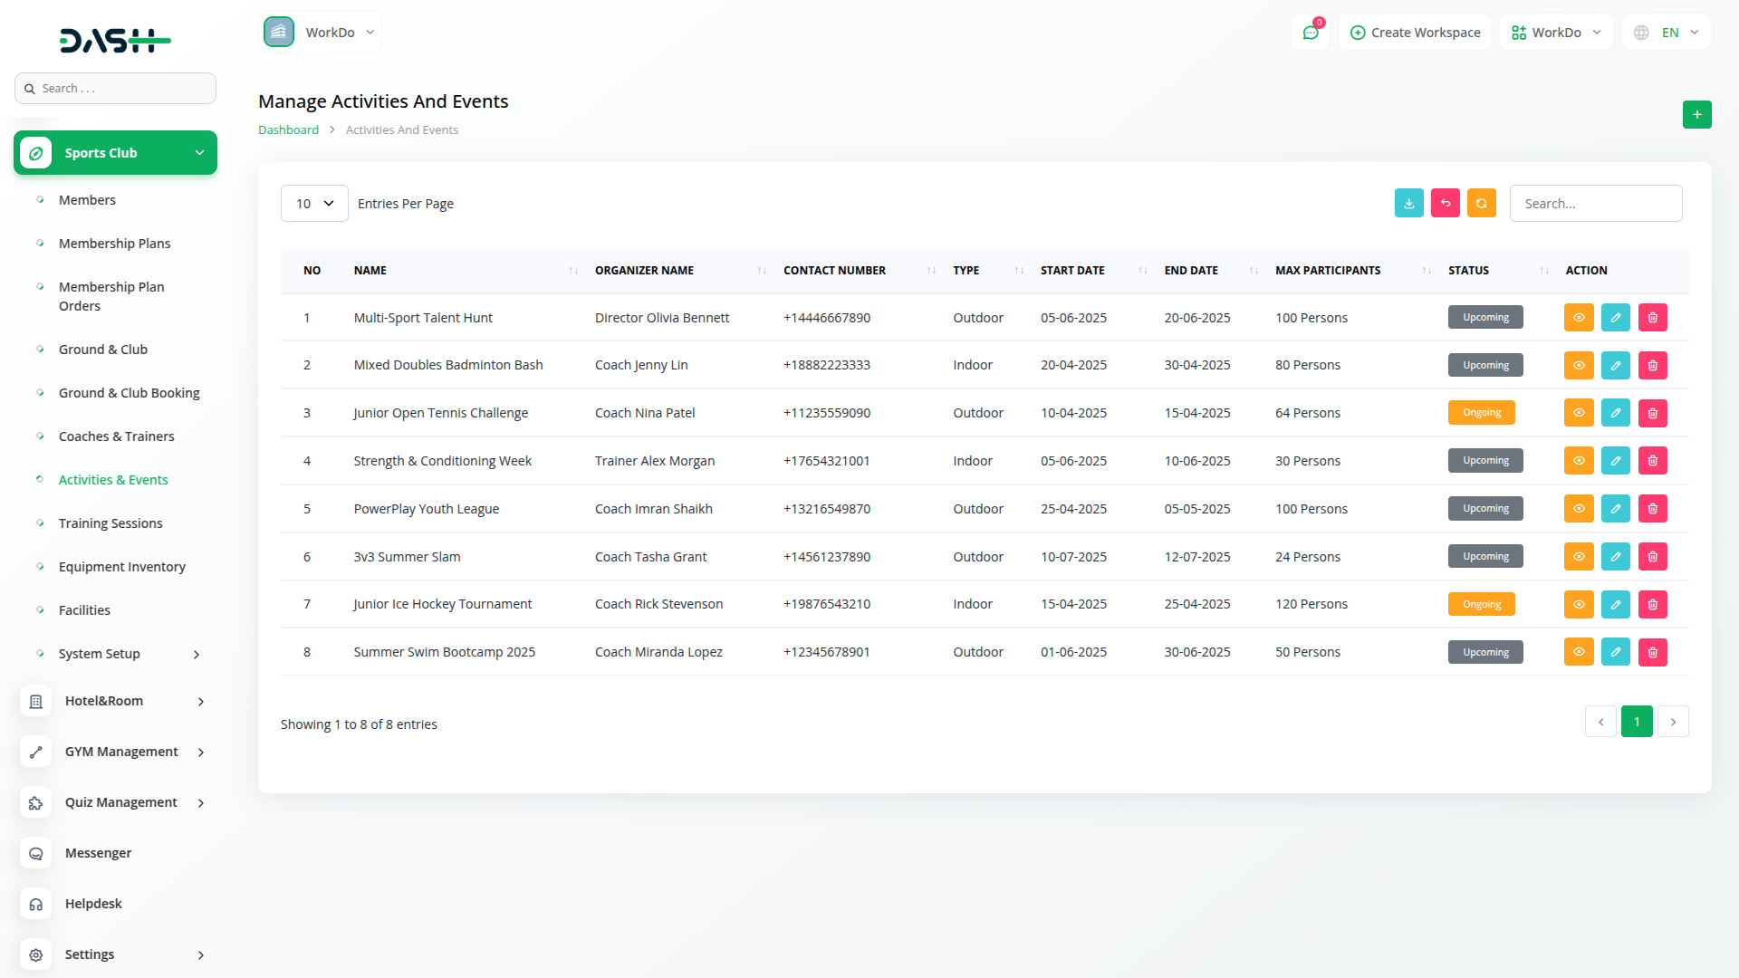Image resolution: width=1739 pixels, height=978 pixels.
Task: Open the entries per page dropdown
Action: click(x=314, y=204)
